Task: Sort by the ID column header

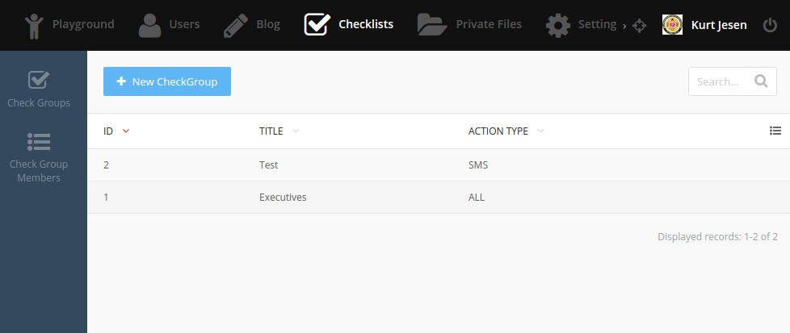Action: coord(107,131)
